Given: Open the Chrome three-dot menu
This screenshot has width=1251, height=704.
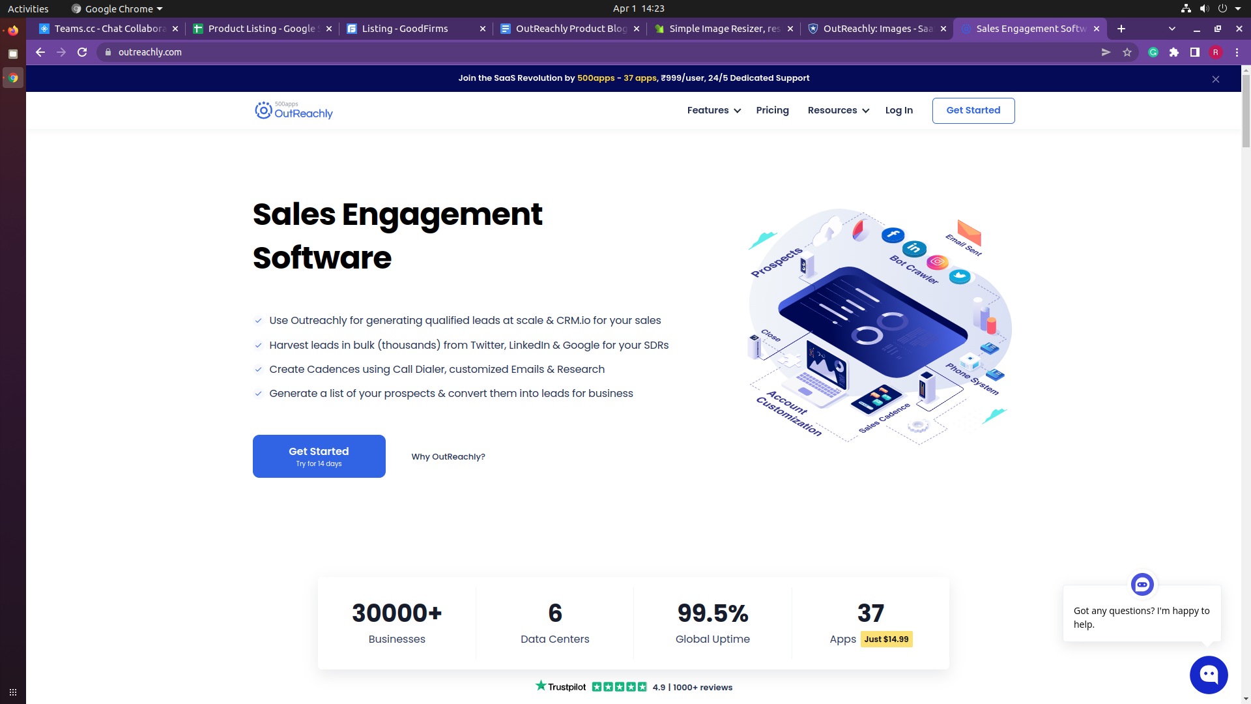Looking at the screenshot, I should 1237,52.
